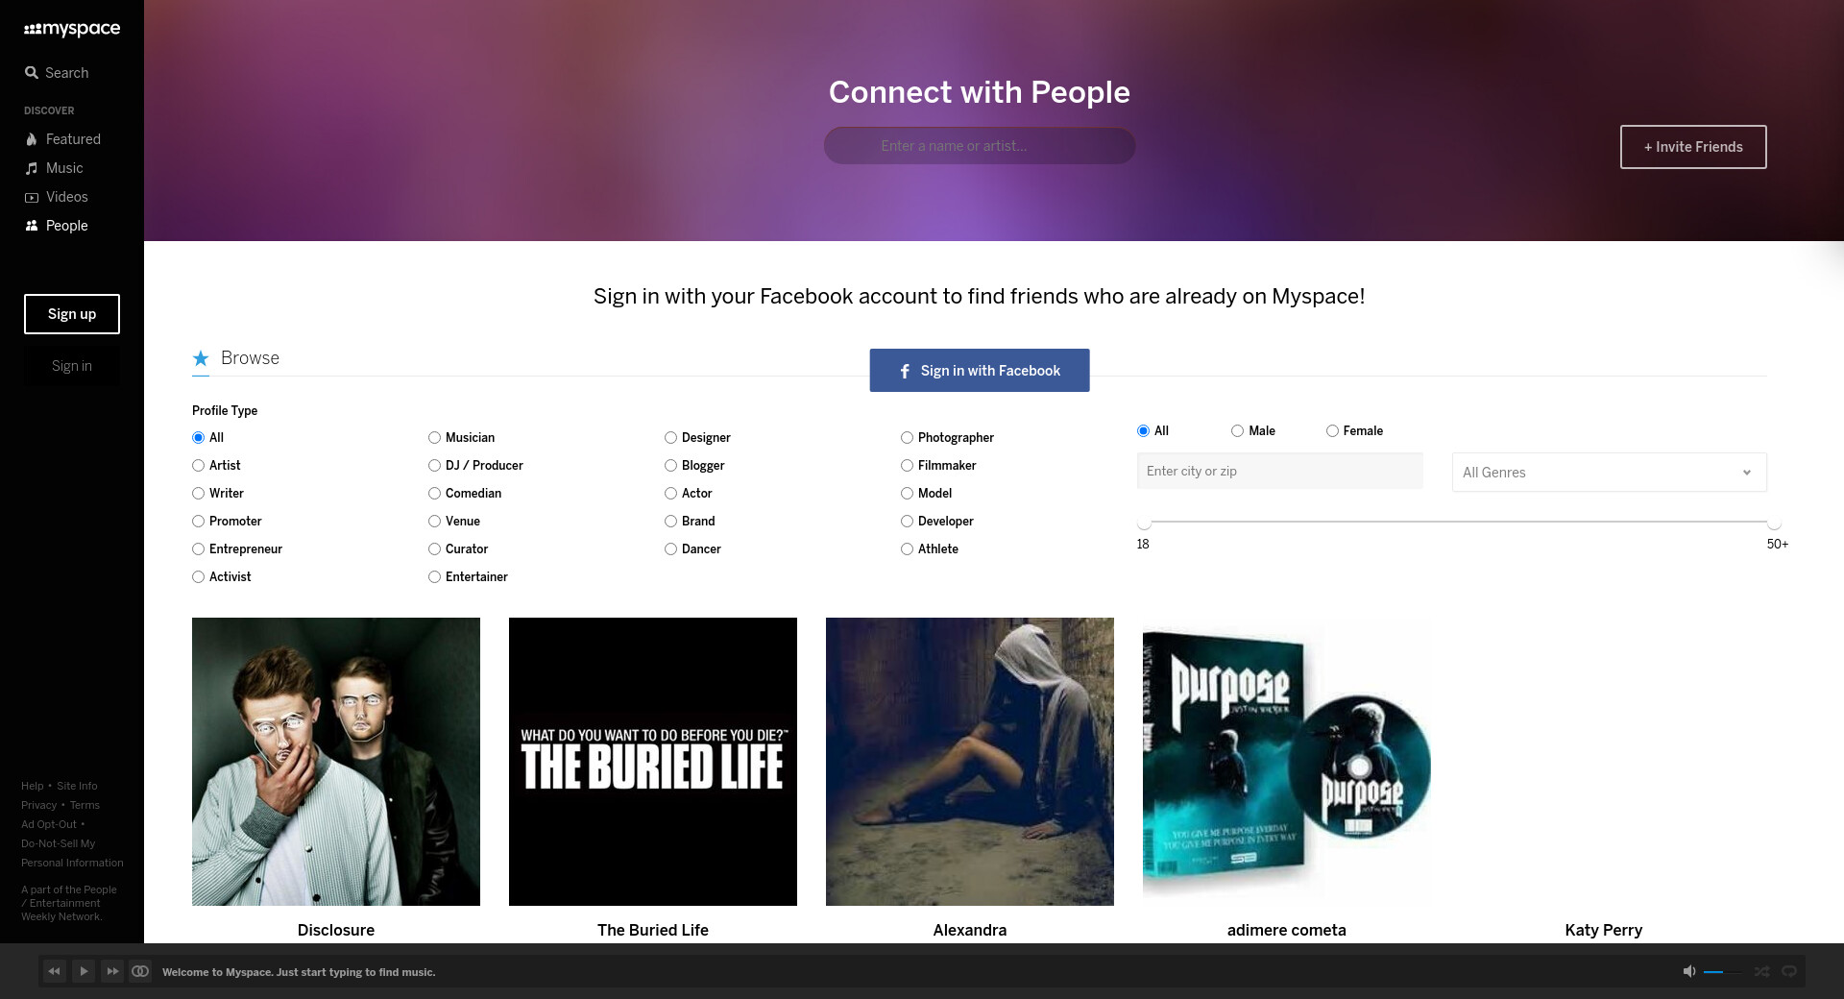
Task: Click Sign in with Facebook button
Action: 979,371
